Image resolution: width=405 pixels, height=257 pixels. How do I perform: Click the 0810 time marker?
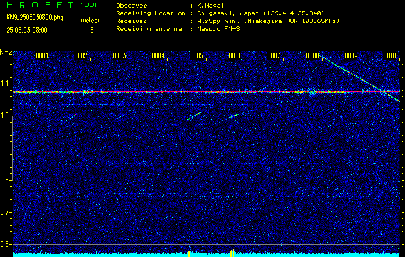point(390,56)
